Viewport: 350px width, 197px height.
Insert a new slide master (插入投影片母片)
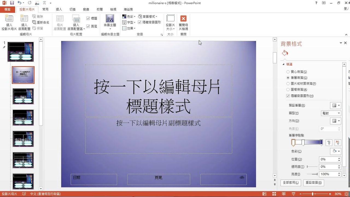tap(9, 23)
